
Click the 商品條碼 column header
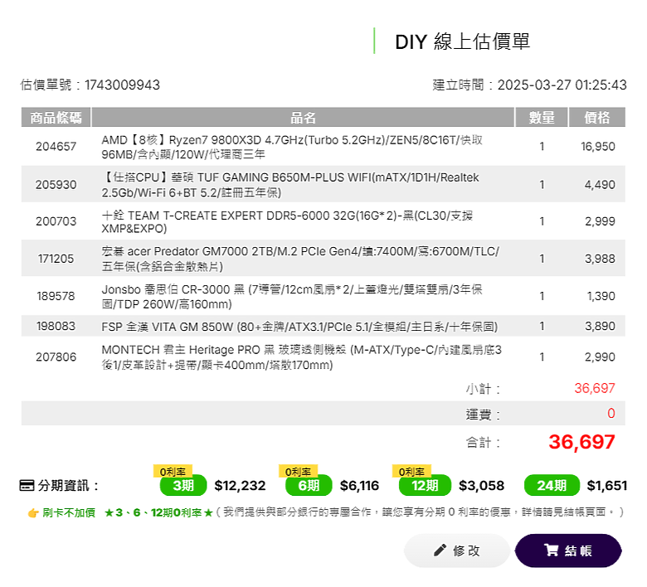[x=56, y=118]
